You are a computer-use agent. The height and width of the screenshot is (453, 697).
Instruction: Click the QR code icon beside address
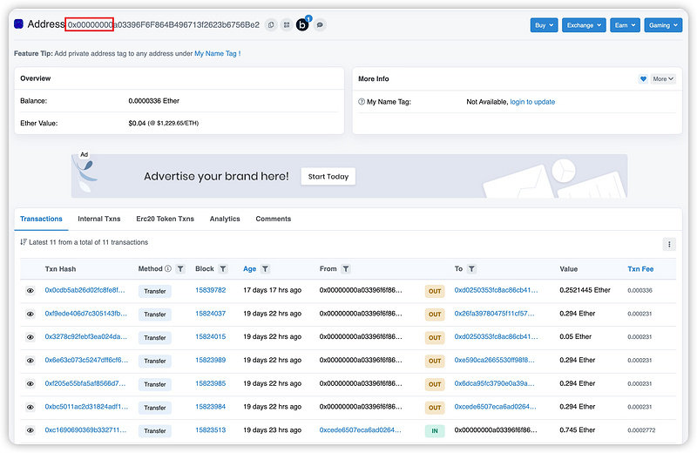[x=286, y=25]
